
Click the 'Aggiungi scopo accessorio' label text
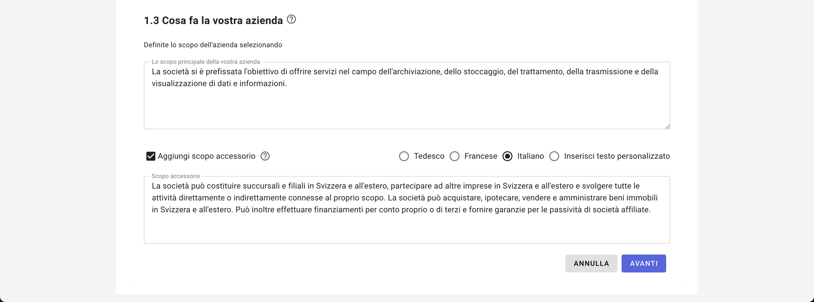[206, 156]
